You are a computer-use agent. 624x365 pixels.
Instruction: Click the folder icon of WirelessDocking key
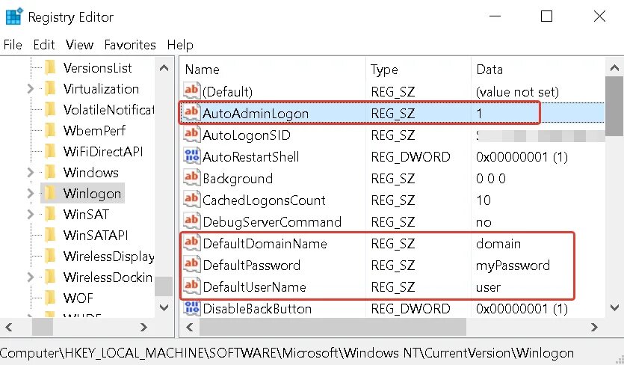(50, 277)
